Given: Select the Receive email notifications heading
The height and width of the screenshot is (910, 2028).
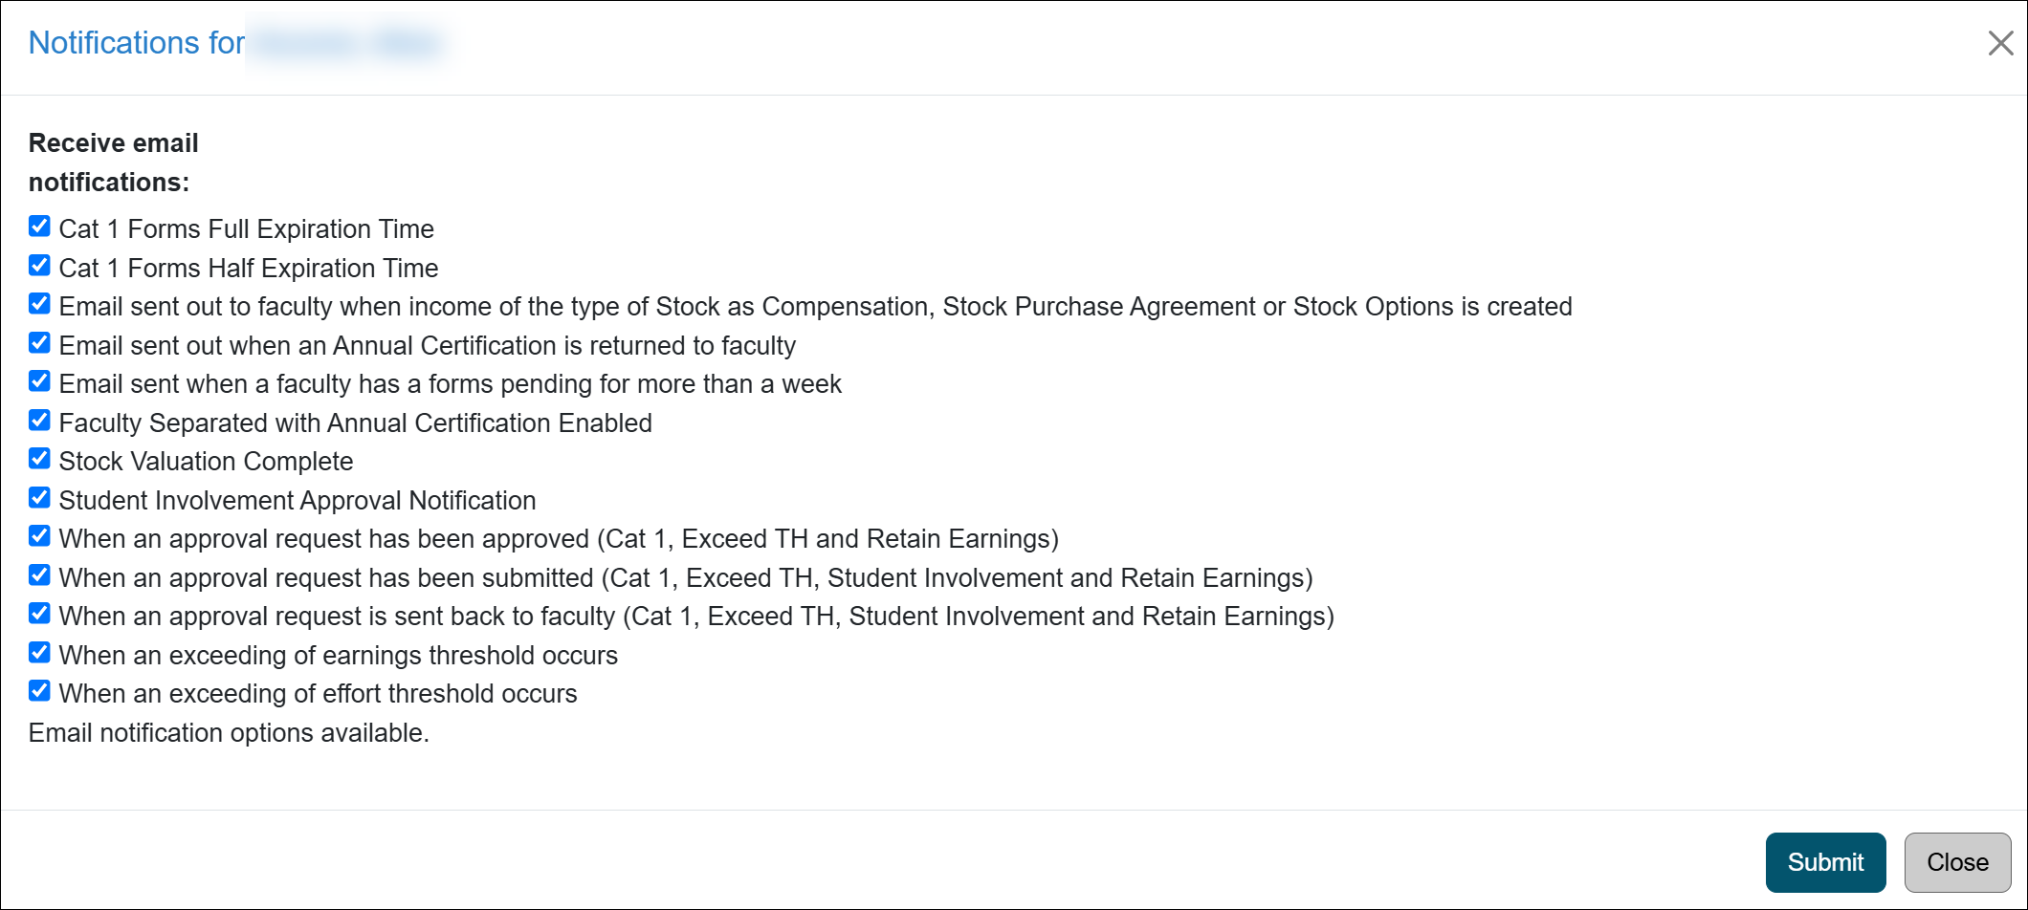Looking at the screenshot, I should pyautogui.click(x=113, y=161).
